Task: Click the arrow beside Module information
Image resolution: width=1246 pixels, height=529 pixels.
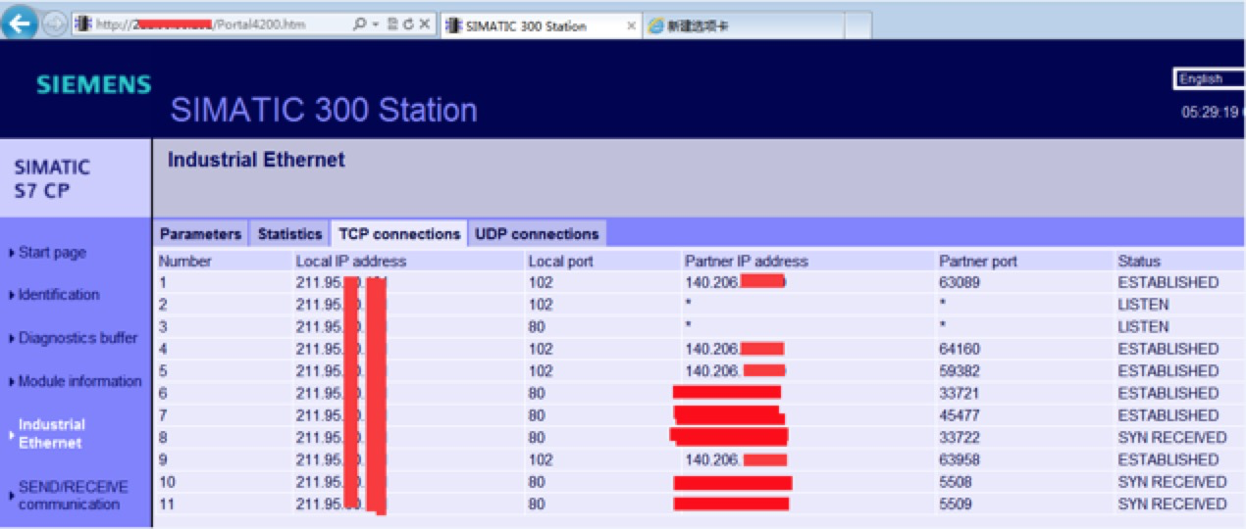Action: click(x=11, y=382)
